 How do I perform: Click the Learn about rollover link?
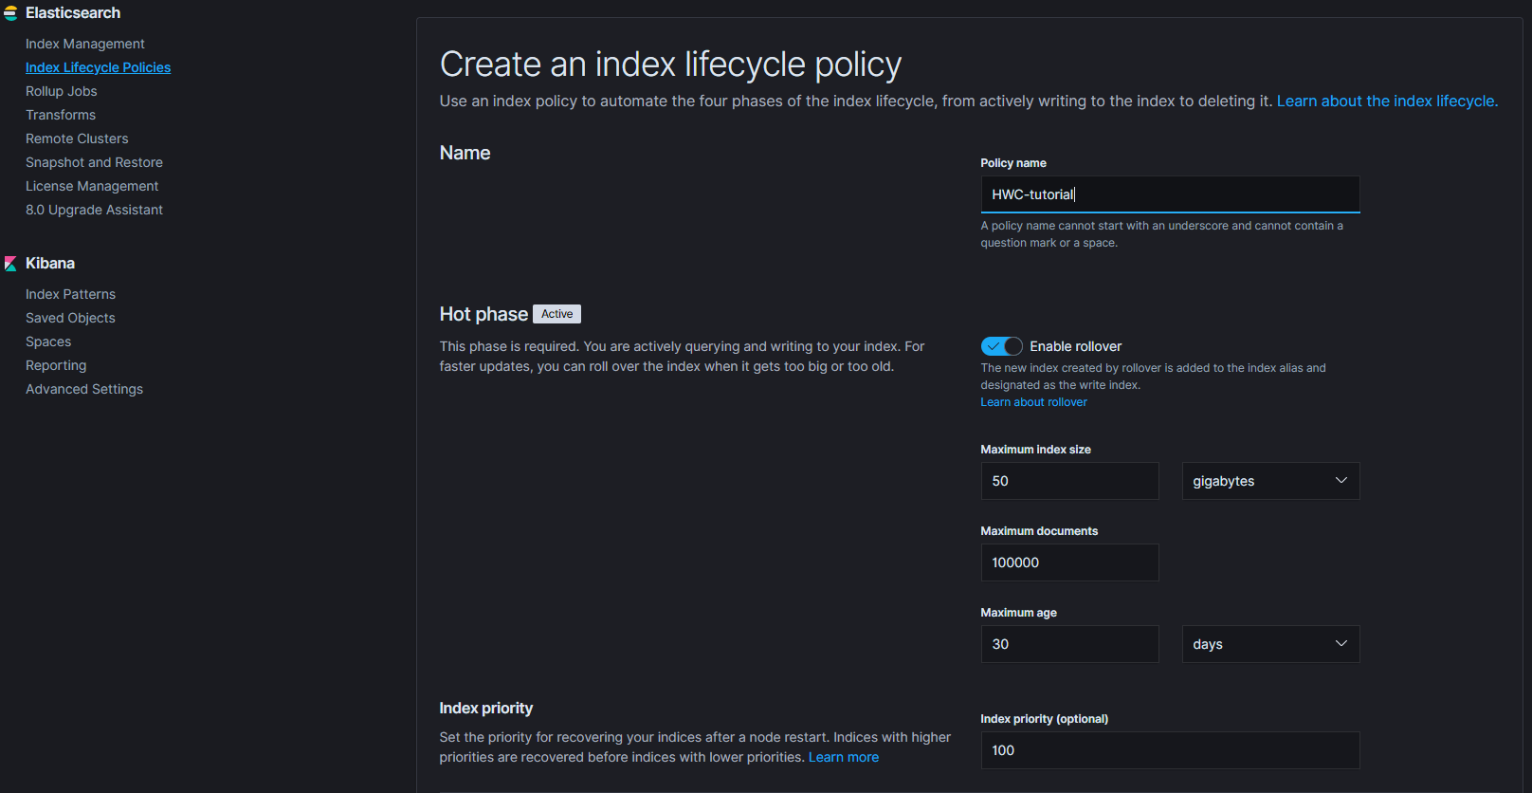coord(1033,402)
